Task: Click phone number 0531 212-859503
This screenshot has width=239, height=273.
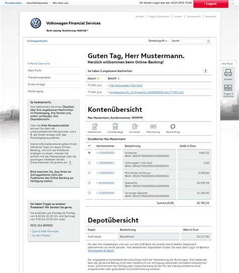Action: (x=41, y=225)
